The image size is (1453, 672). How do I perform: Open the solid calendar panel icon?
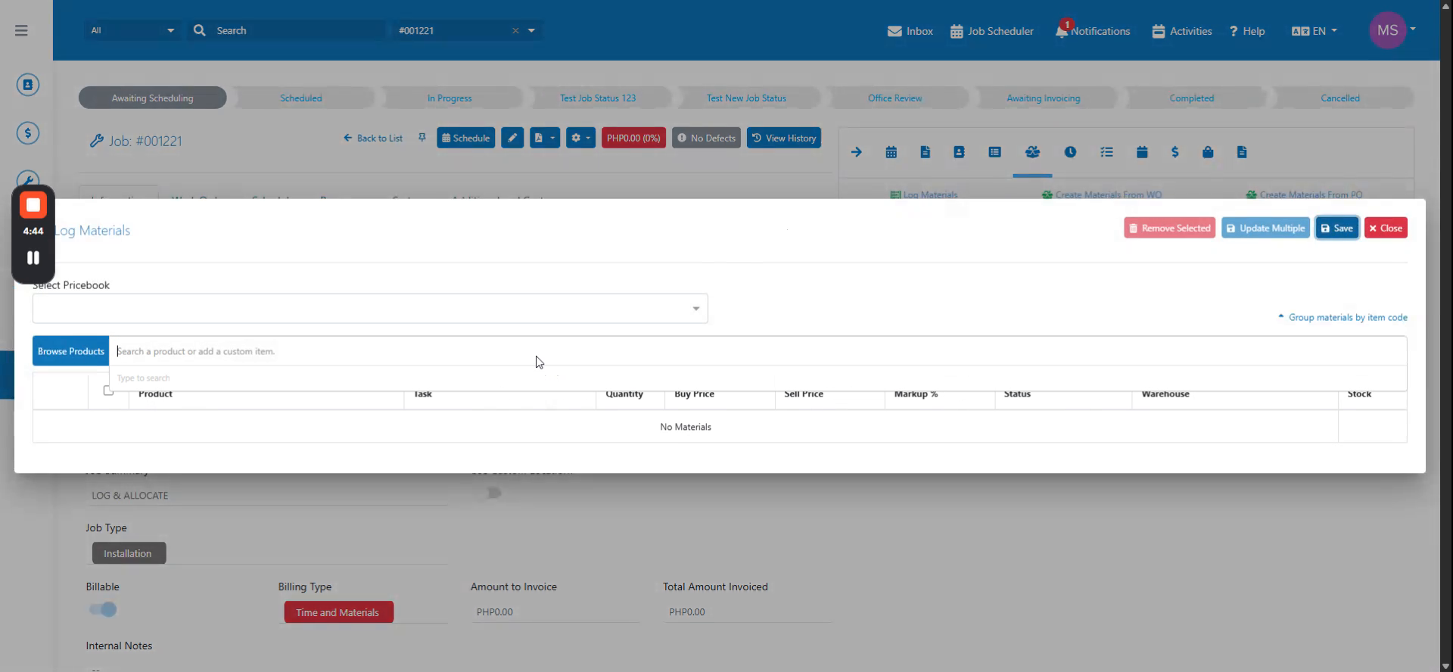tap(1142, 152)
